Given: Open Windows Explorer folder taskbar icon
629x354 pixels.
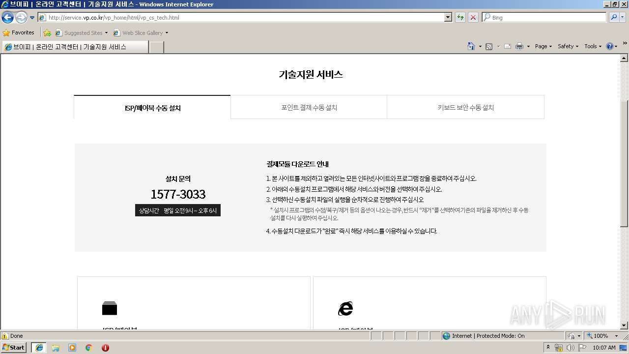Looking at the screenshot, I should (56, 348).
